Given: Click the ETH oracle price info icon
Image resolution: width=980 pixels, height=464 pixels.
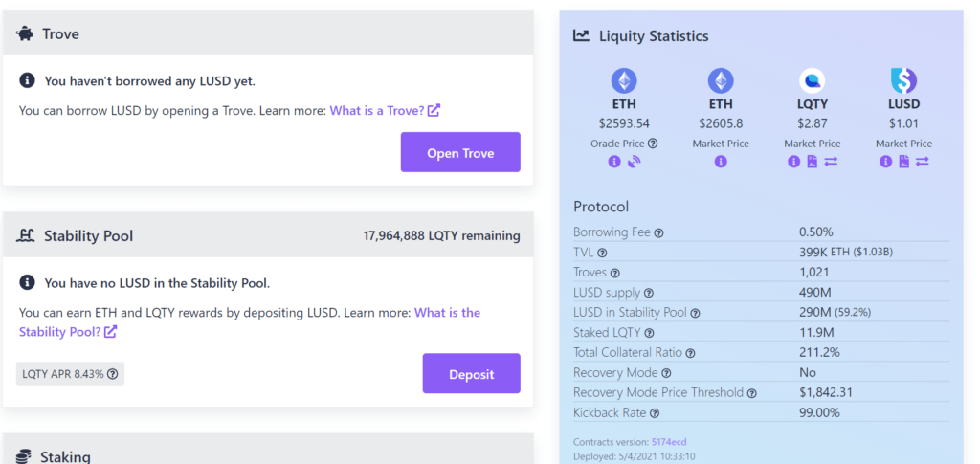Looking at the screenshot, I should coord(614,162).
